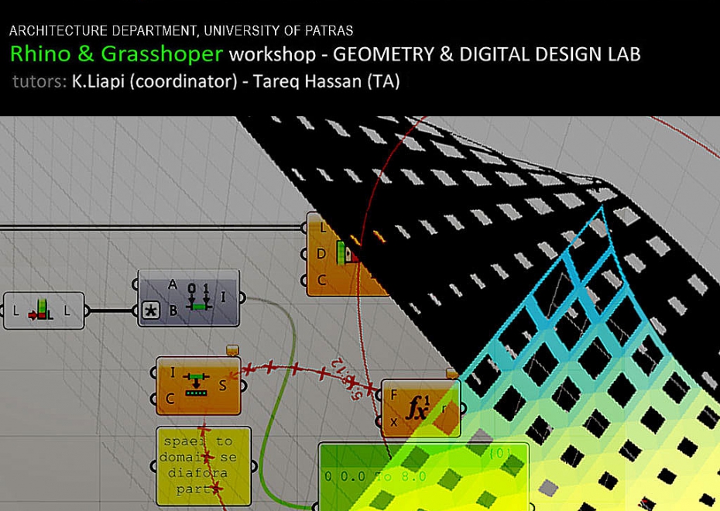Select the green panel showing "0 0.0 To 8.0"
720x511 pixels.
tap(423, 477)
